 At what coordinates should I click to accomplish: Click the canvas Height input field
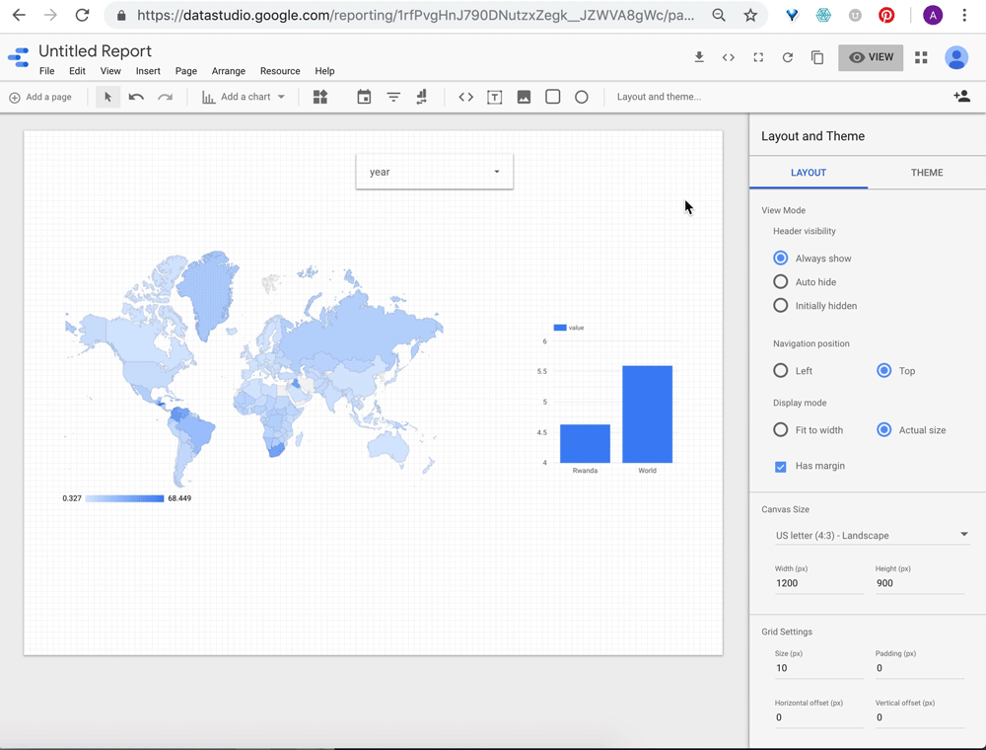click(x=919, y=583)
